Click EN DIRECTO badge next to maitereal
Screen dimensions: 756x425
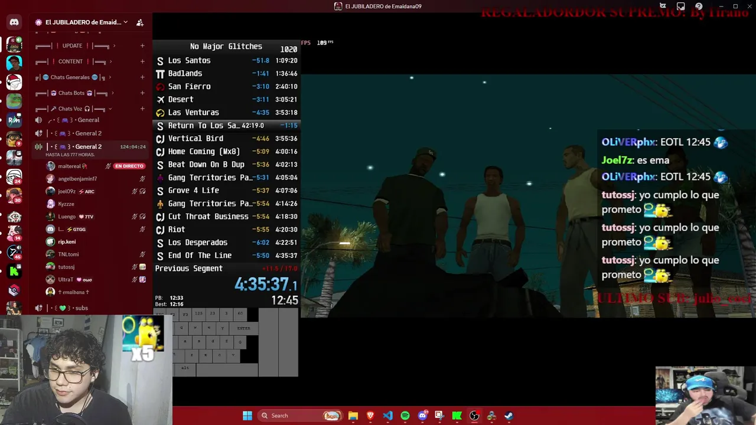coord(129,166)
